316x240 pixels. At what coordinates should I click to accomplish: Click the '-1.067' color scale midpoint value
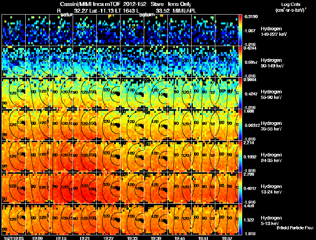click(x=250, y=31)
